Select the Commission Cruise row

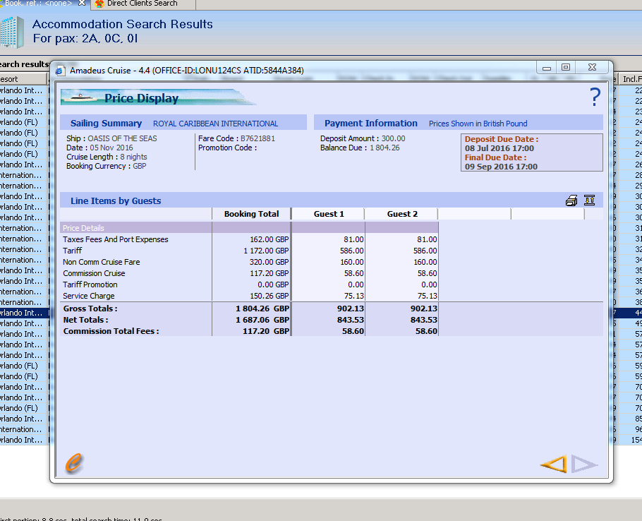pos(249,273)
